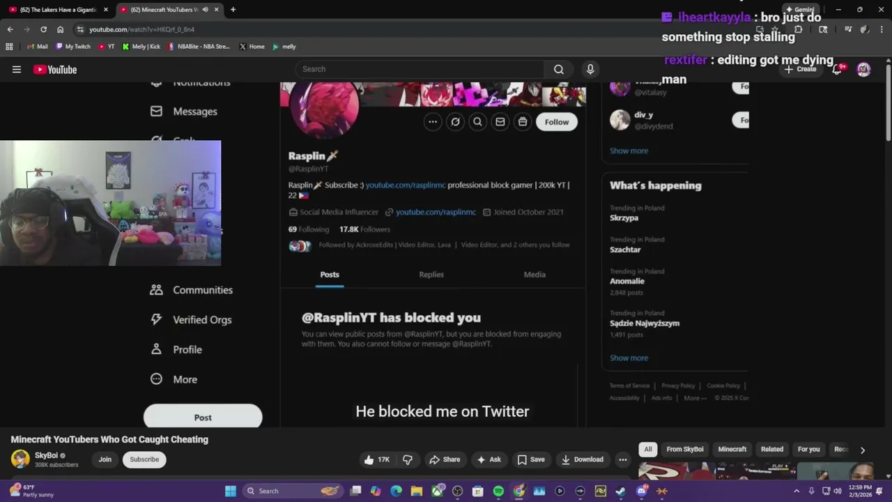Screen dimensions: 892x502
Task: Show hidden tray icons chevron
Action: 797,491
